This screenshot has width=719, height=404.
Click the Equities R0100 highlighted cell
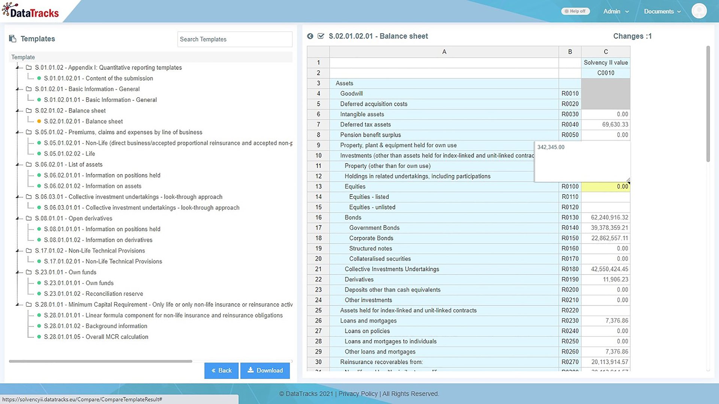click(605, 186)
